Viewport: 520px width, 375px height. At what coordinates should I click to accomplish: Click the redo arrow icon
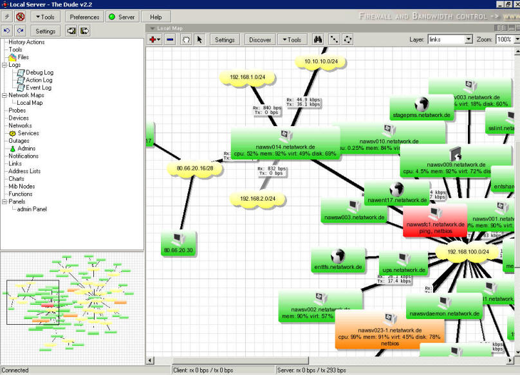pyautogui.click(x=21, y=31)
